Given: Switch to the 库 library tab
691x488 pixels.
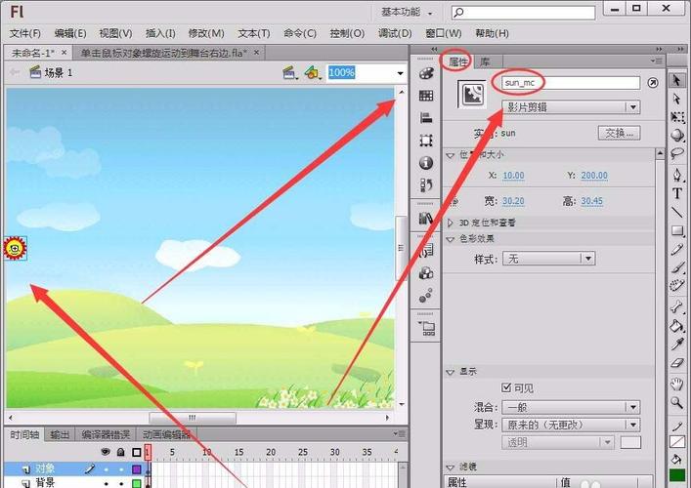Looking at the screenshot, I should coord(485,61).
